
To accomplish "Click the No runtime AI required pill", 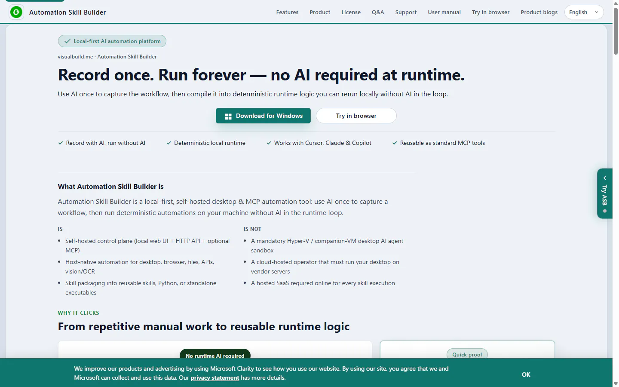I will pyautogui.click(x=215, y=354).
